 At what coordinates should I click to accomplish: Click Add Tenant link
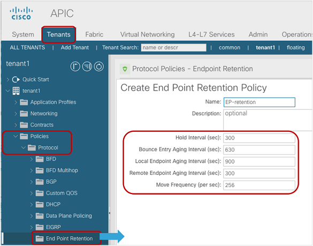[75, 48]
